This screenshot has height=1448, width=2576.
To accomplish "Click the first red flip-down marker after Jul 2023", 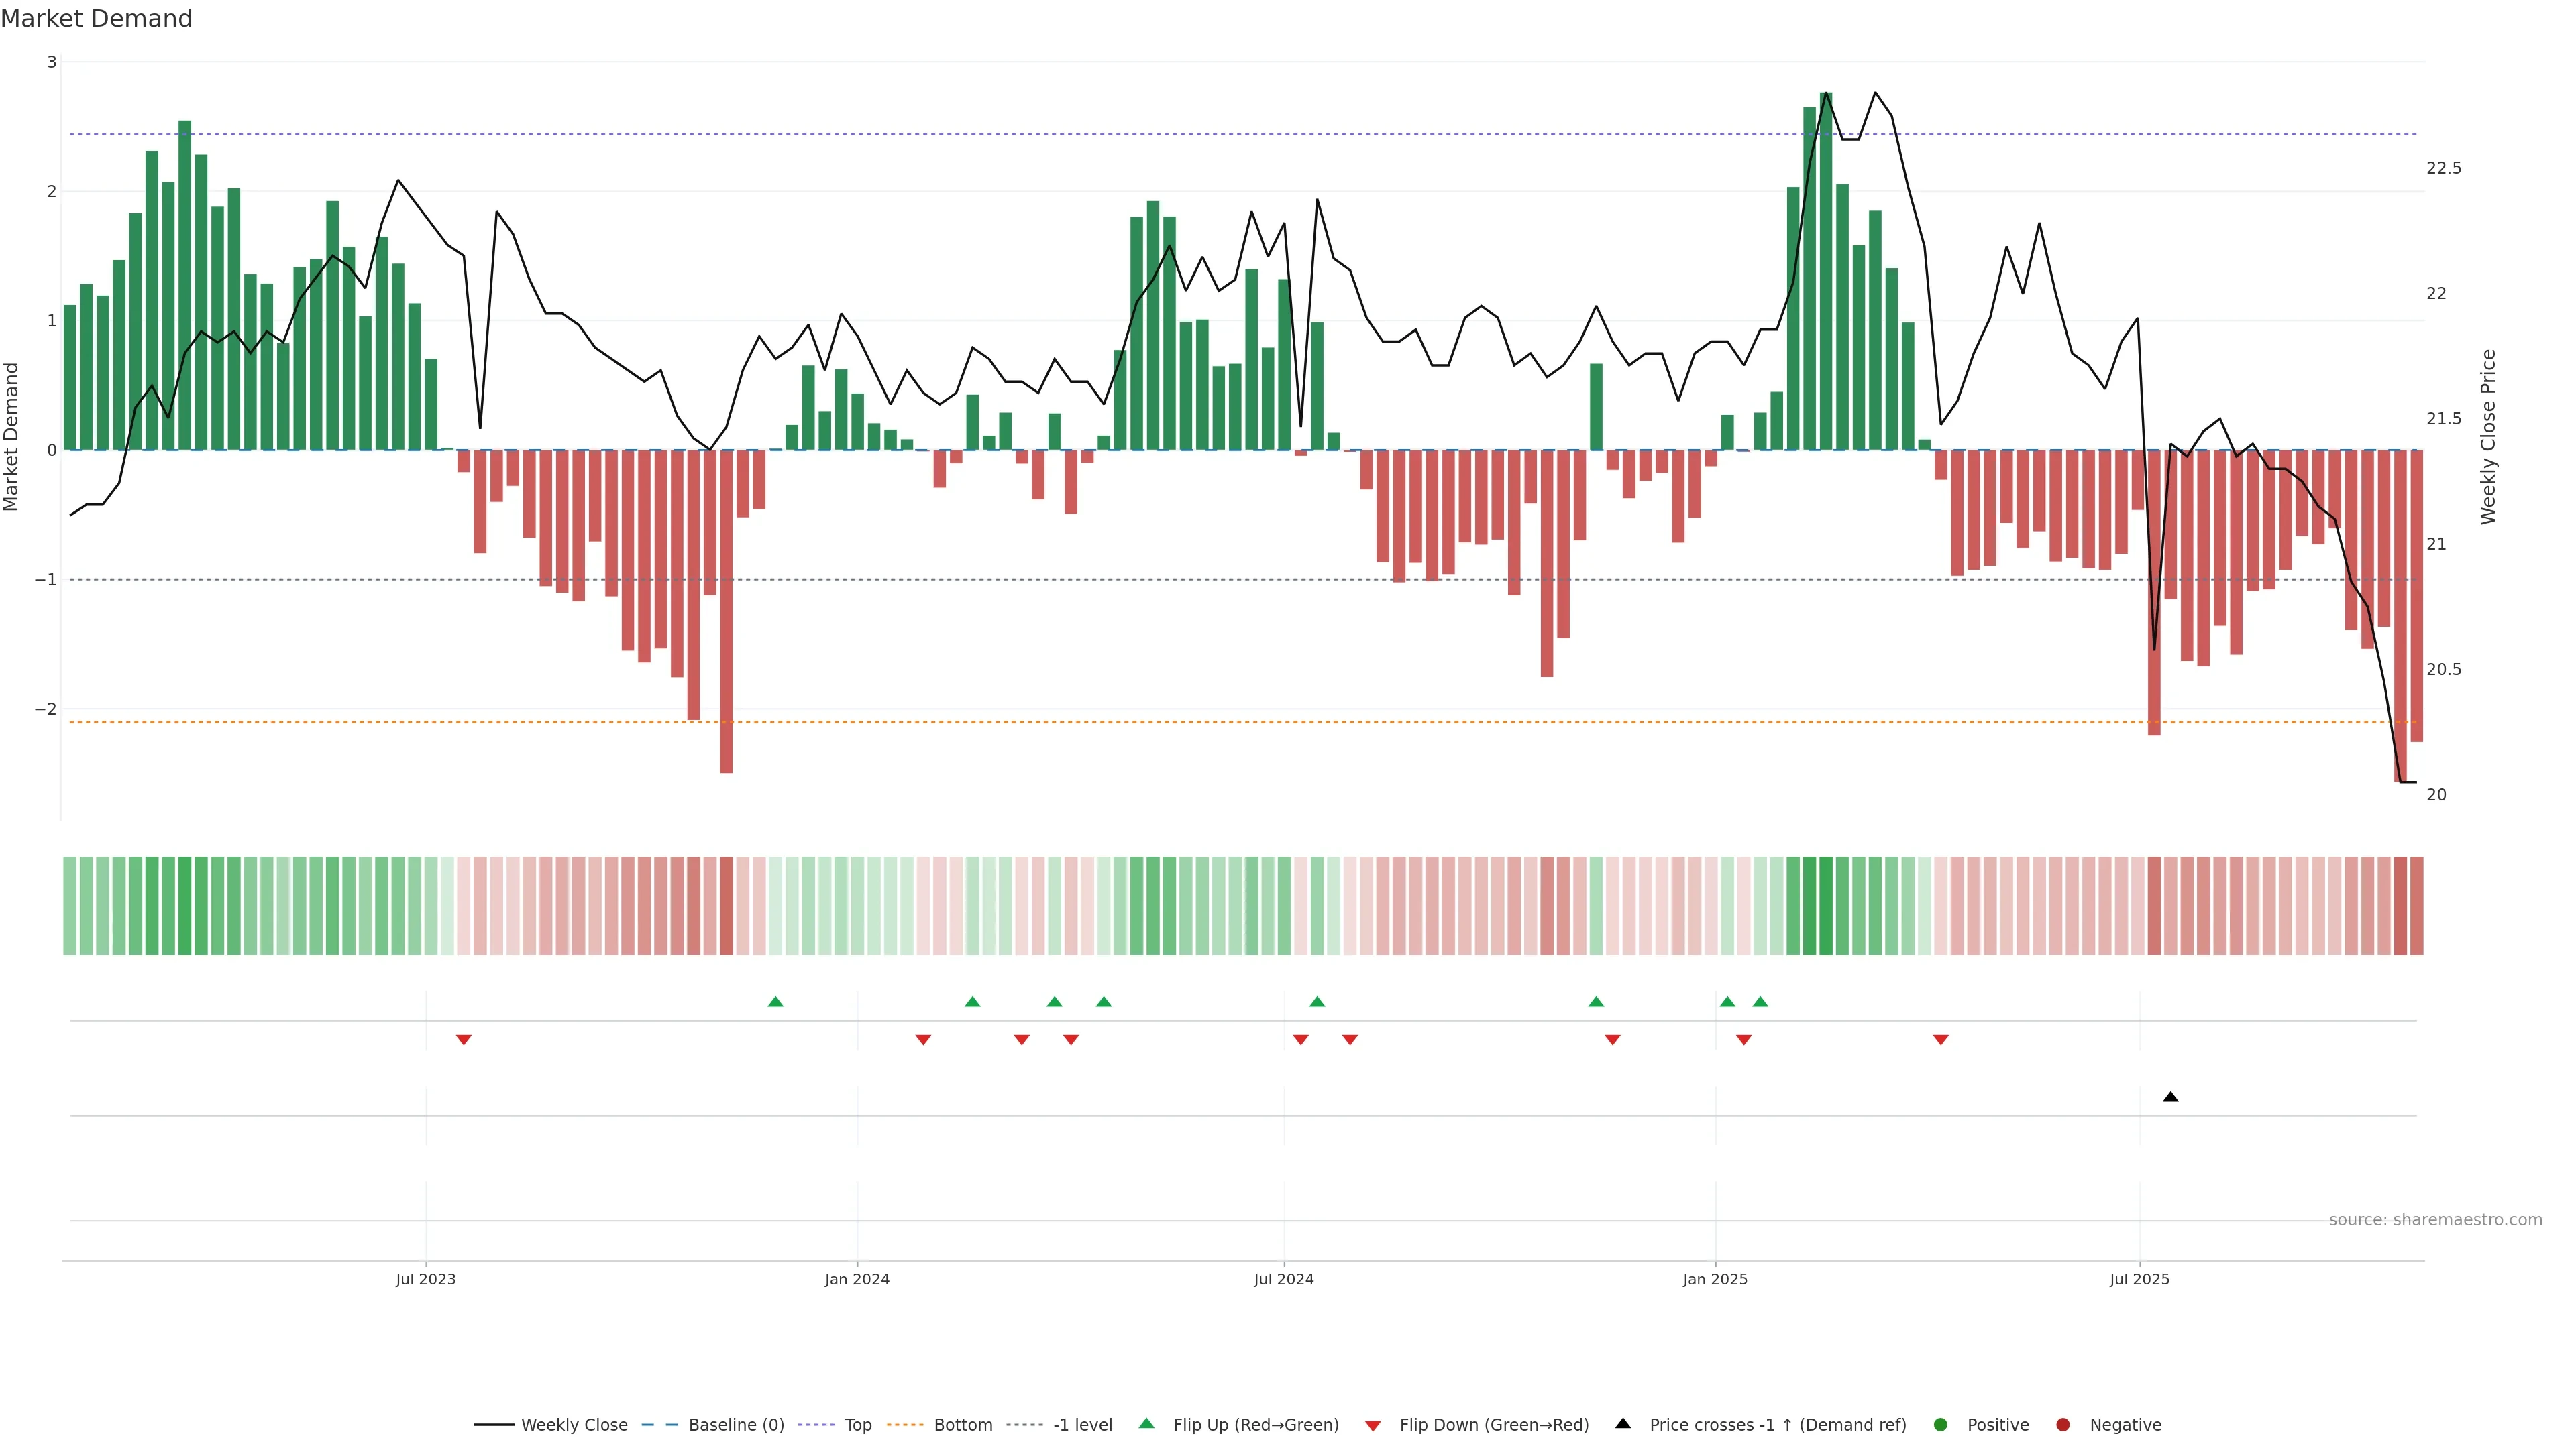I will point(463,1040).
